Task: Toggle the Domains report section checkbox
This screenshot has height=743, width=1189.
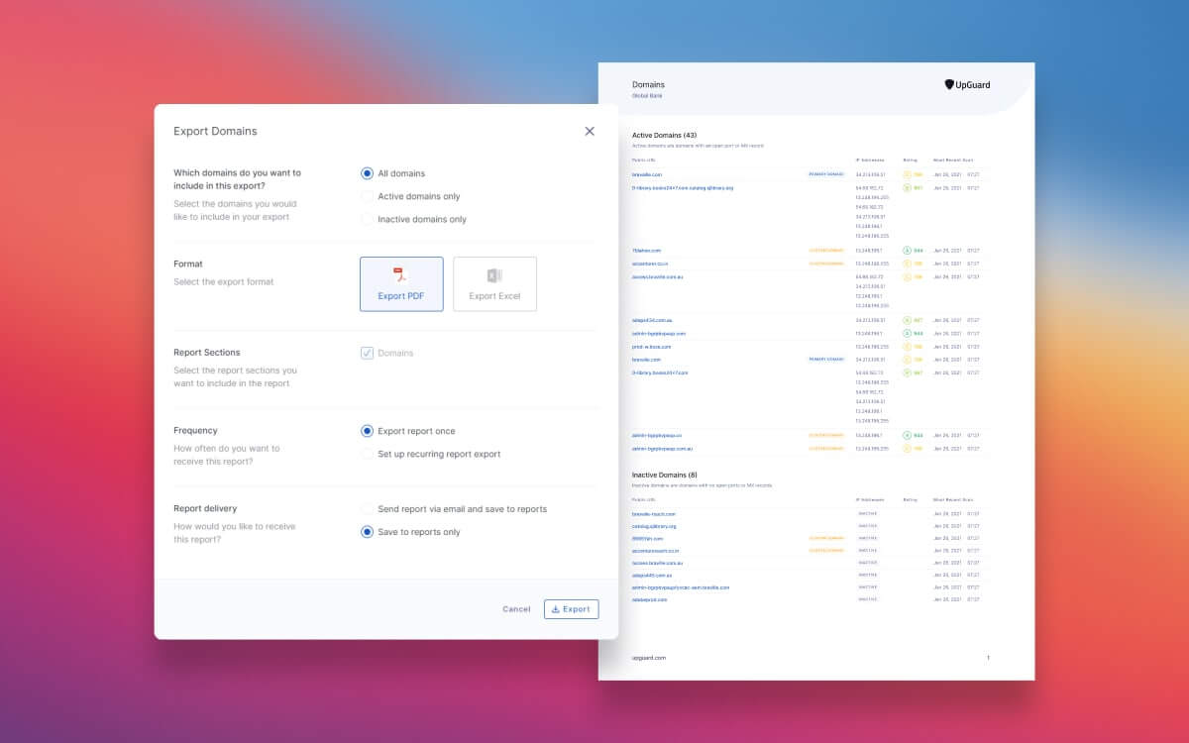Action: click(x=368, y=353)
